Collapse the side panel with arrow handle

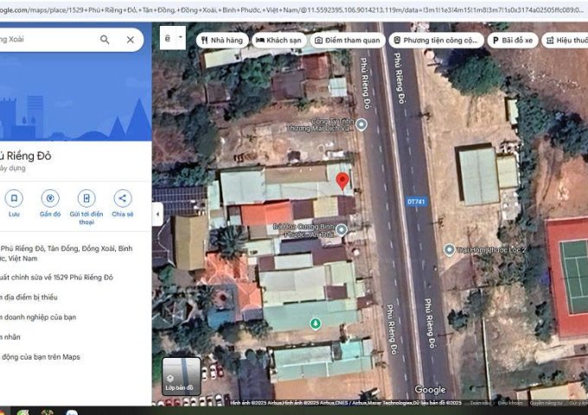[x=157, y=214]
